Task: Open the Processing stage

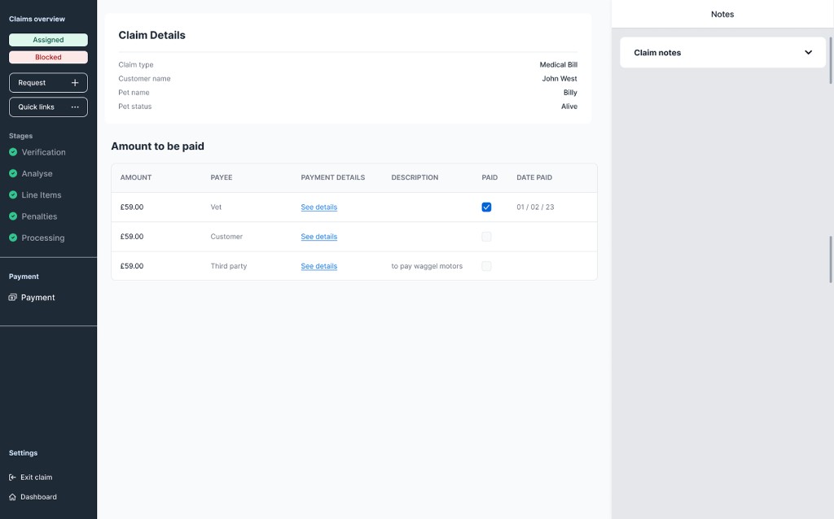Action: [x=43, y=238]
